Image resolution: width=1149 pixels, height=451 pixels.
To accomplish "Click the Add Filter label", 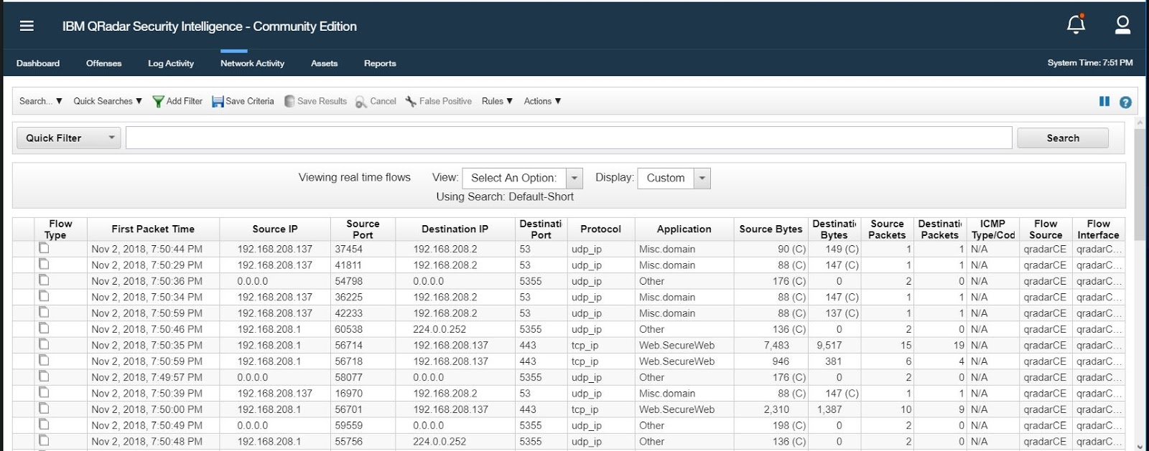I will 185,101.
